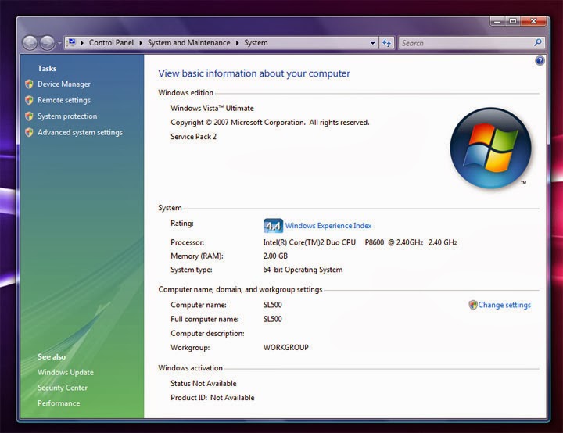Click 'Service Pack 2' text
This screenshot has width=563, height=433.
coord(194,137)
